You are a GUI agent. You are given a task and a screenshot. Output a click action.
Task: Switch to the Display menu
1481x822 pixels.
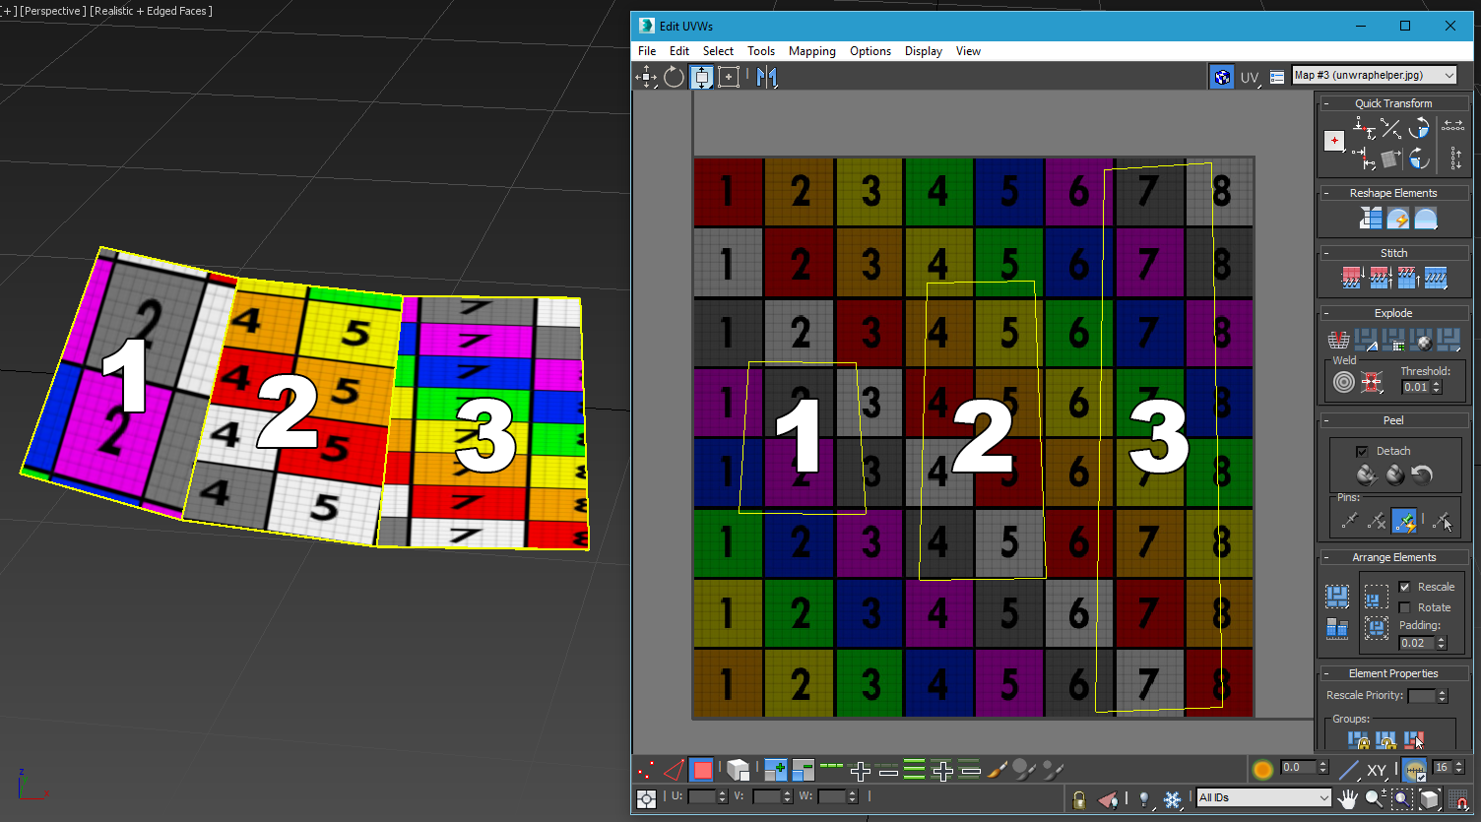tap(923, 51)
